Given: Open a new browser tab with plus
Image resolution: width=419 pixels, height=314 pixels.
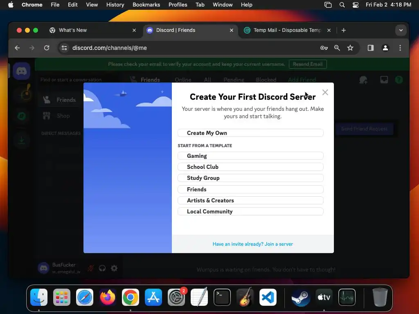Looking at the screenshot, I should [344, 30].
